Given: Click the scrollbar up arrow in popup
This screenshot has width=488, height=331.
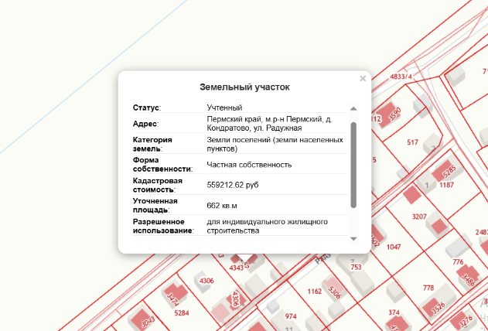Looking at the screenshot, I should click(353, 109).
